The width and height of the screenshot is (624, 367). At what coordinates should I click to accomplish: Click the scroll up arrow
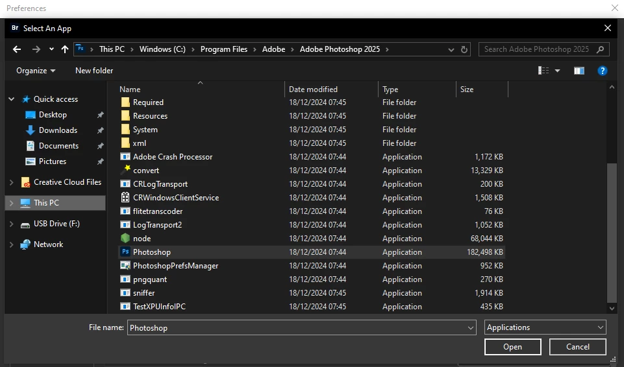[612, 87]
